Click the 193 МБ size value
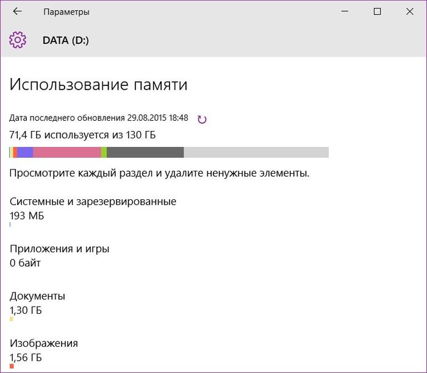This screenshot has width=427, height=373. (x=27, y=216)
